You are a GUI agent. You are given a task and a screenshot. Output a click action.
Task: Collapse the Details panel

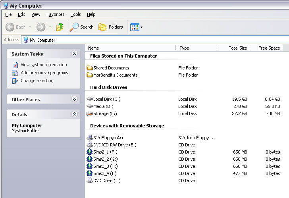[x=74, y=114]
